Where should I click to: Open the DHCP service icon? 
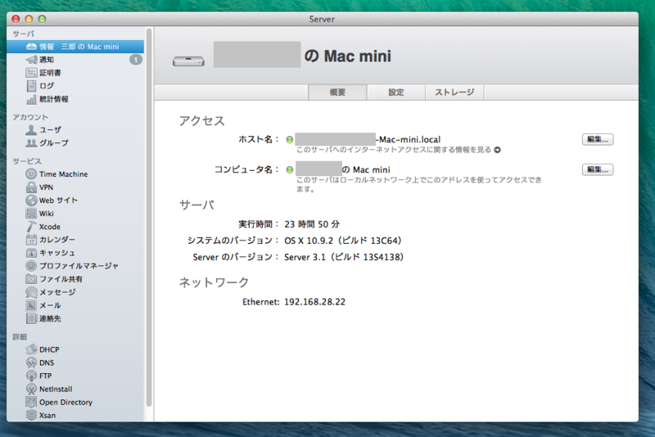(31, 349)
